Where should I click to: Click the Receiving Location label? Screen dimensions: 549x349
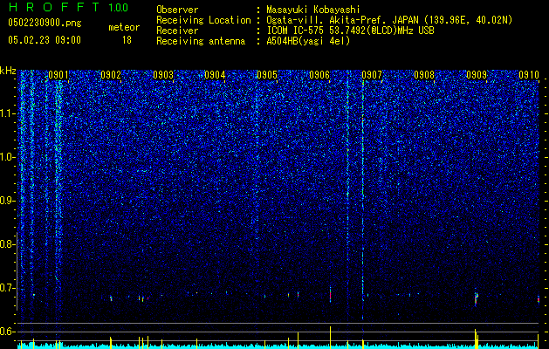tap(203, 20)
